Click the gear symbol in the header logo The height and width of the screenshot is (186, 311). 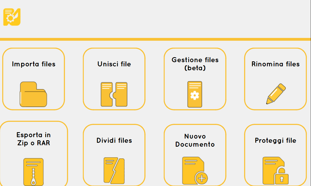[x=10, y=19]
